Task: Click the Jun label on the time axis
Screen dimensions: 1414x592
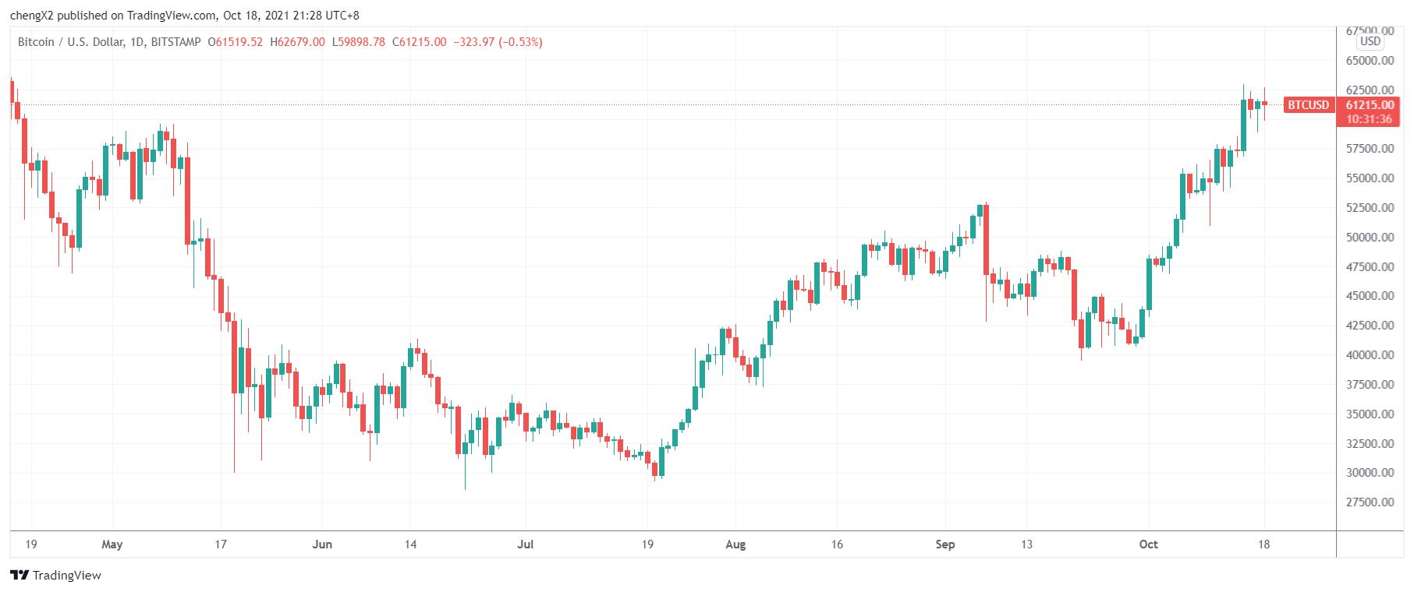Action: [x=322, y=544]
